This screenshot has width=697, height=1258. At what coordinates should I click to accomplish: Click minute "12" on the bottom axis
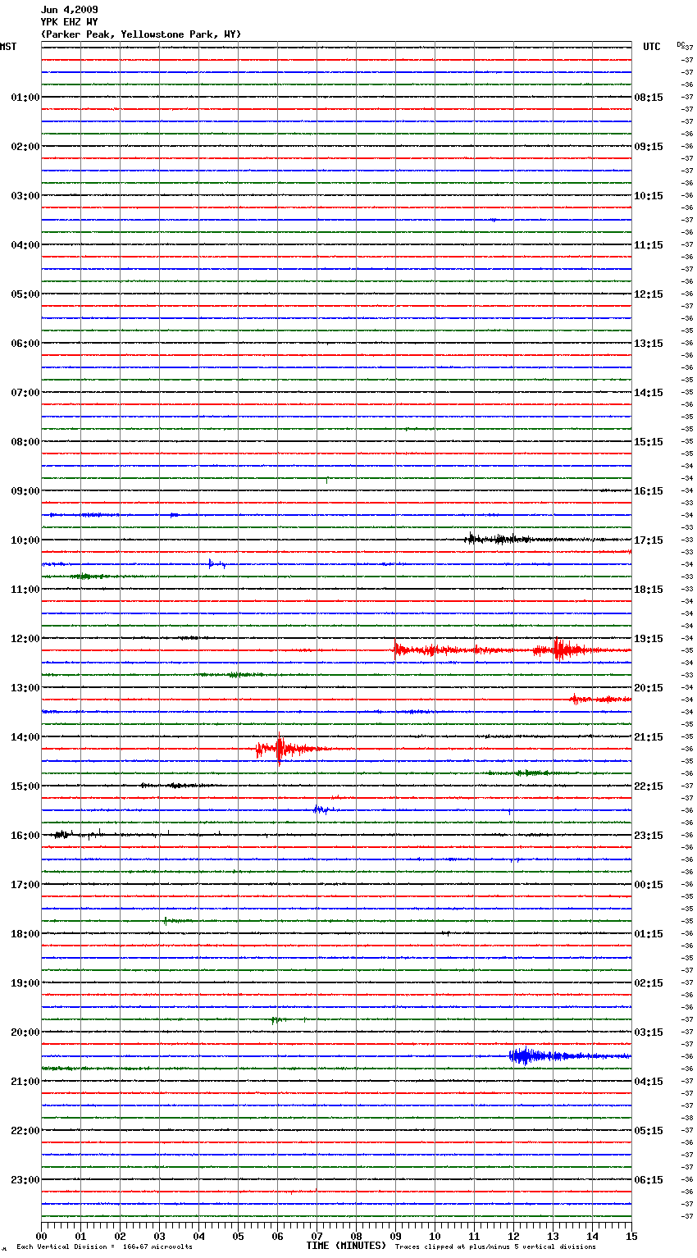pyautogui.click(x=513, y=1236)
